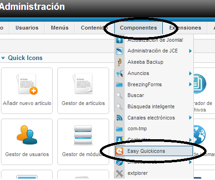Open Akeeba Backup entry
215x180 pixels.
point(145,62)
